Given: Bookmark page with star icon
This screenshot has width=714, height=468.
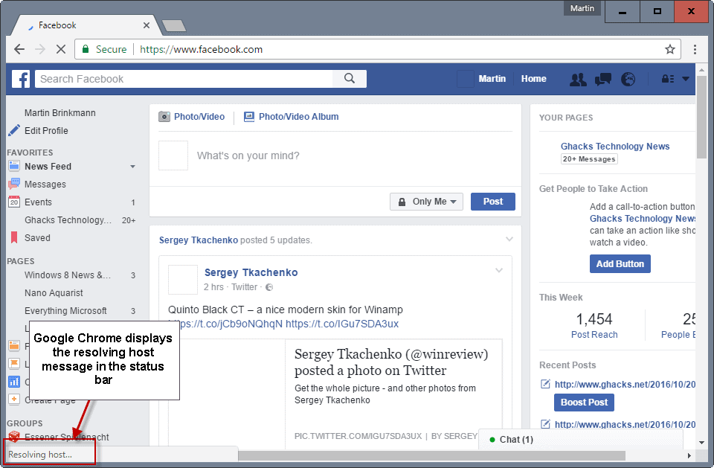Looking at the screenshot, I should (669, 50).
